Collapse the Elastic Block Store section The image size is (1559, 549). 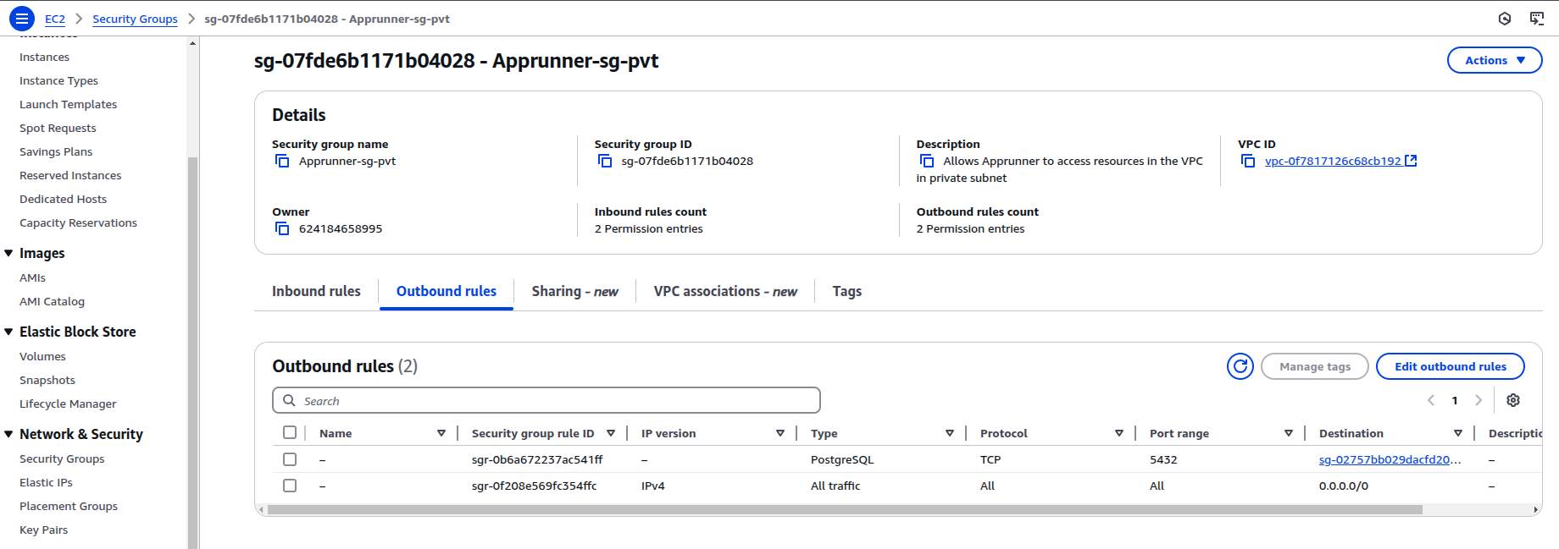pyautogui.click(x=9, y=332)
